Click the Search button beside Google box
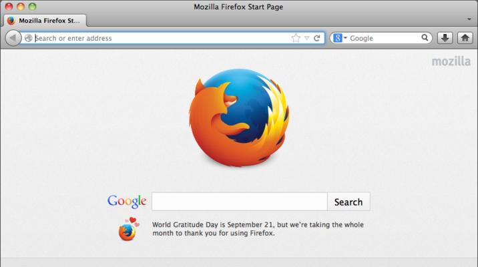Screen dimensions: 478x267 [x=348, y=202]
